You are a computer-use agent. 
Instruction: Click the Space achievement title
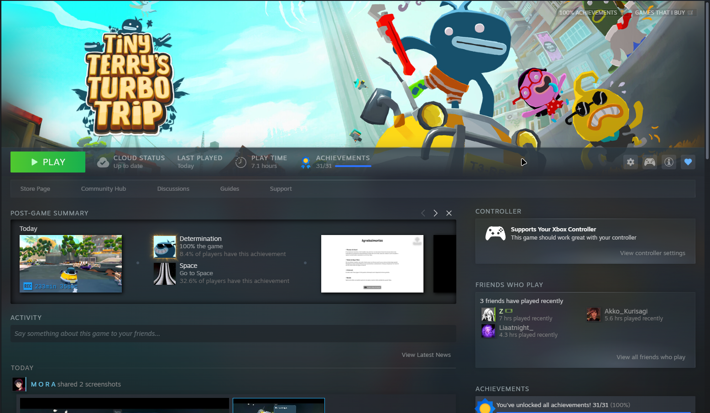pyautogui.click(x=188, y=266)
